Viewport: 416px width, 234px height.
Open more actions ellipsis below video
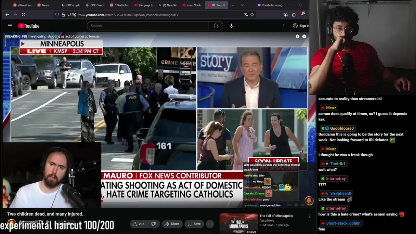tap(210, 224)
